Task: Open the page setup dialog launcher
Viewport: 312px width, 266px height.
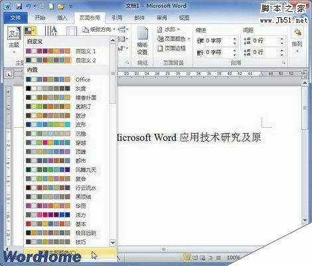Action: pyautogui.click(x=127, y=63)
